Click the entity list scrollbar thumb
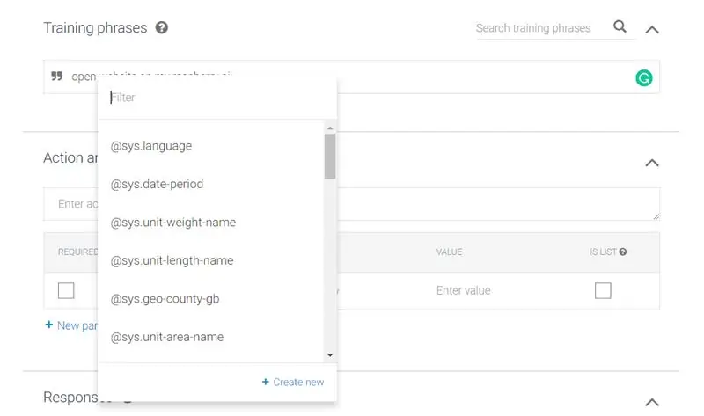The image size is (704, 416). (330, 157)
